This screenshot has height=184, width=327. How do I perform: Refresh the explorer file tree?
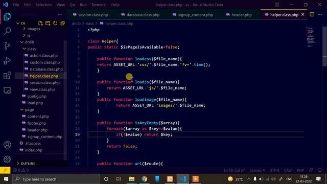[55, 23]
